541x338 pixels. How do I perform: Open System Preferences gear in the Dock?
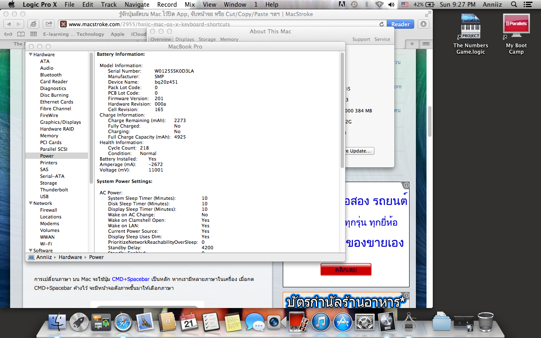point(365,323)
